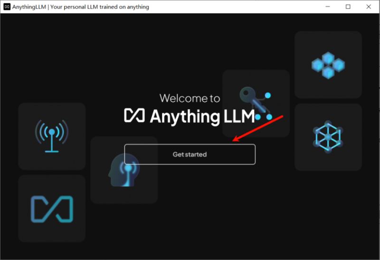Click the large blue AnythingLLM logo tile
The width and height of the screenshot is (380, 260).
coord(52,209)
